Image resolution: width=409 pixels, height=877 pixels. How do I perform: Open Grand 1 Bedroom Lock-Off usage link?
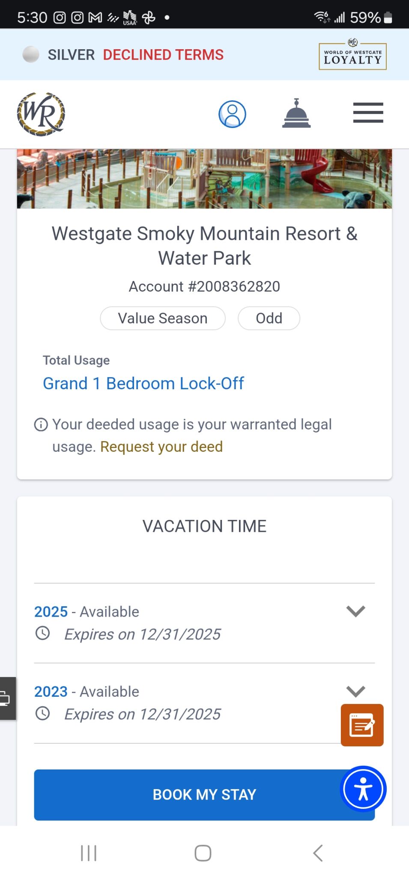click(143, 383)
